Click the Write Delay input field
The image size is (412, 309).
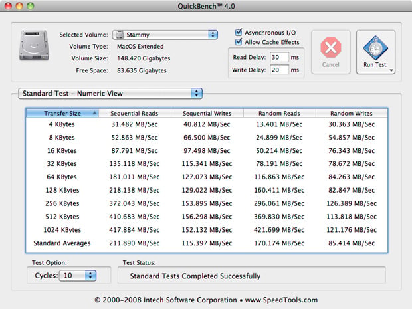tap(279, 70)
